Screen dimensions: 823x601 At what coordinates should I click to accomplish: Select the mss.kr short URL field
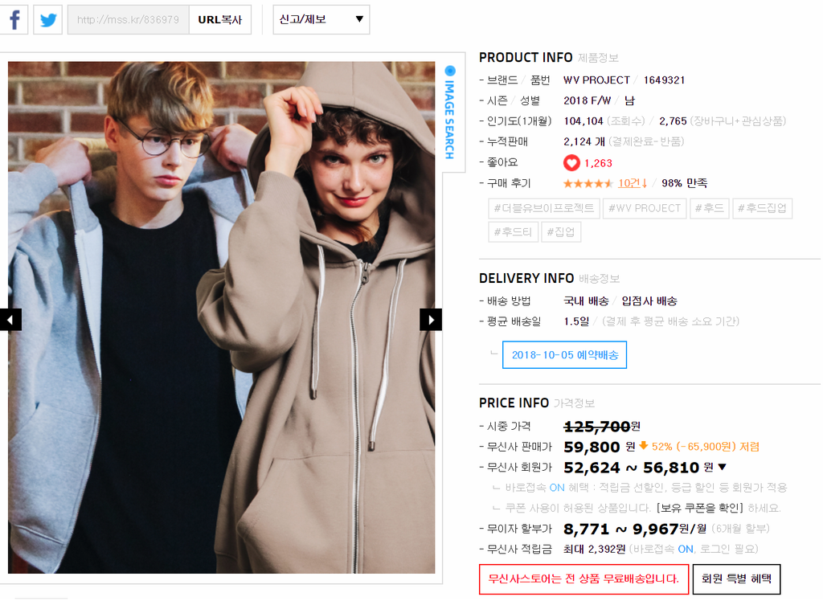coord(128,20)
